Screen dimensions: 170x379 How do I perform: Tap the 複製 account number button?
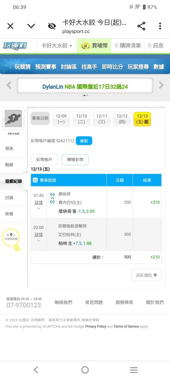(84, 141)
